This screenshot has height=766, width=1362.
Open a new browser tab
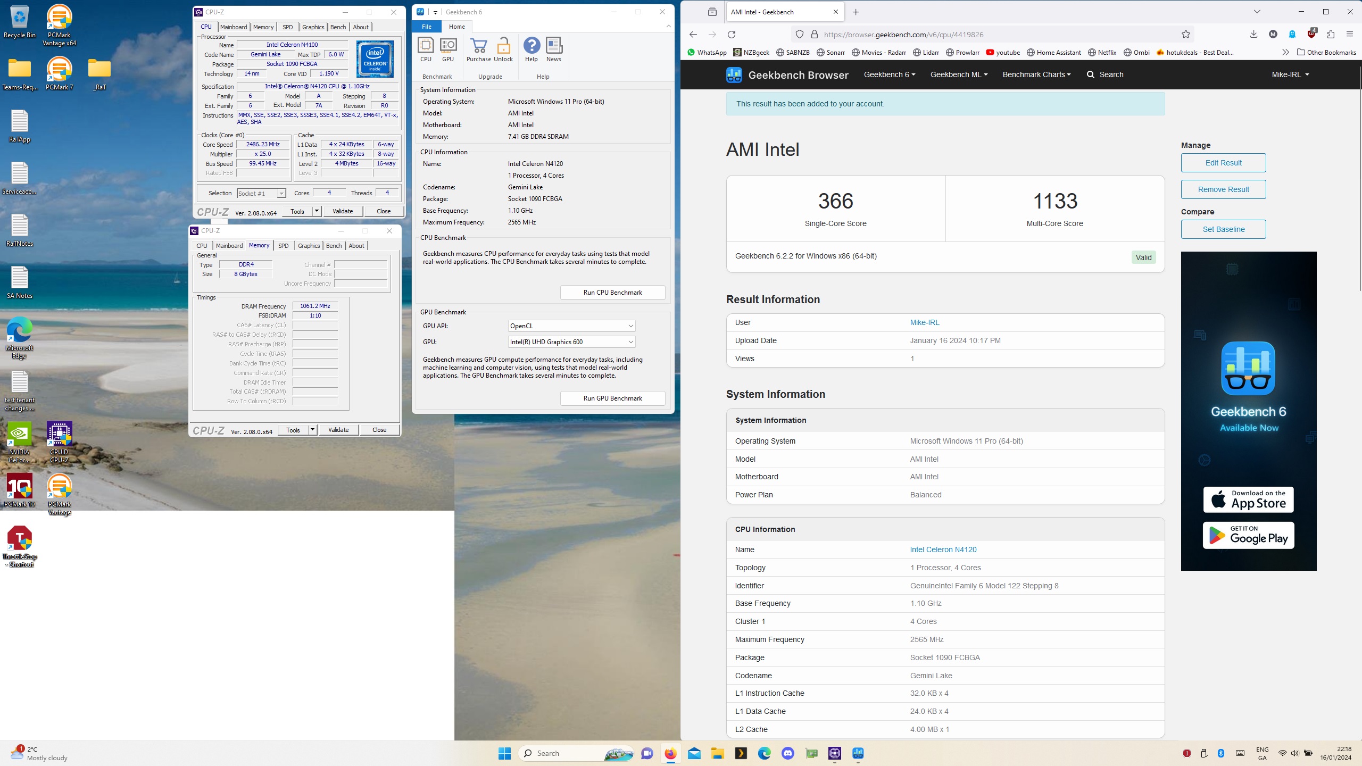point(856,12)
